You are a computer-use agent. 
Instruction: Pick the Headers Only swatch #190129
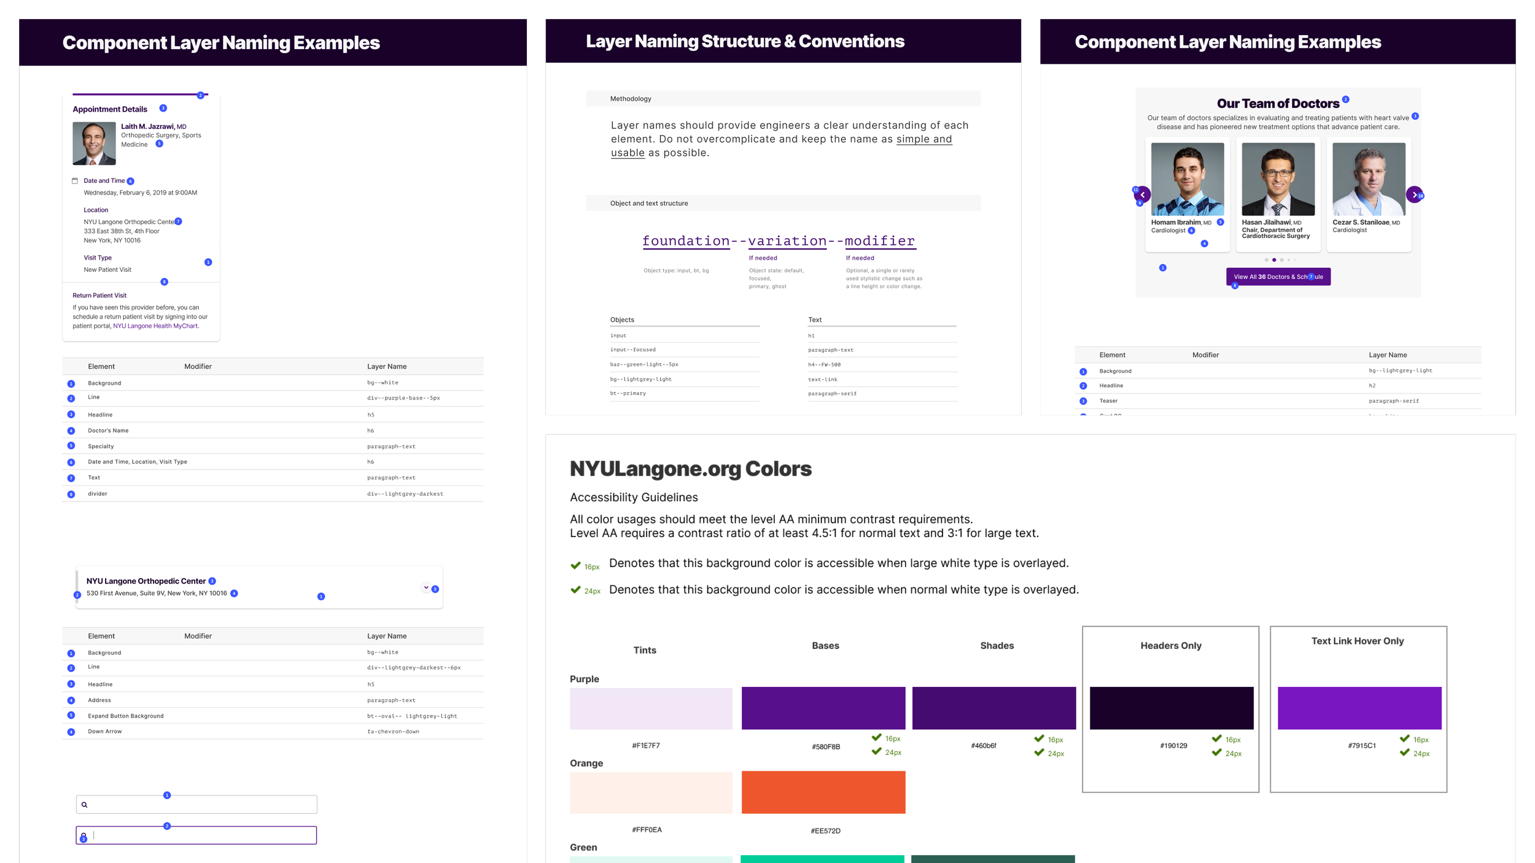click(1172, 708)
